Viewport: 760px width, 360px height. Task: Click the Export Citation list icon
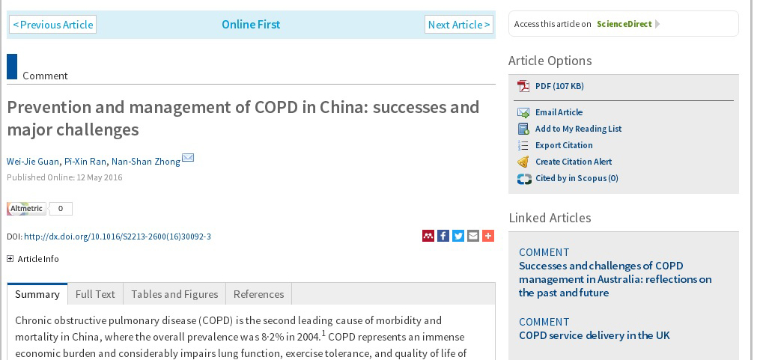coord(523,145)
